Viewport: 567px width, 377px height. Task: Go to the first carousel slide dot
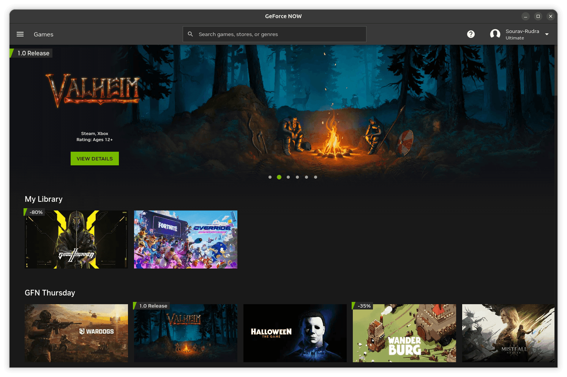[x=270, y=177]
